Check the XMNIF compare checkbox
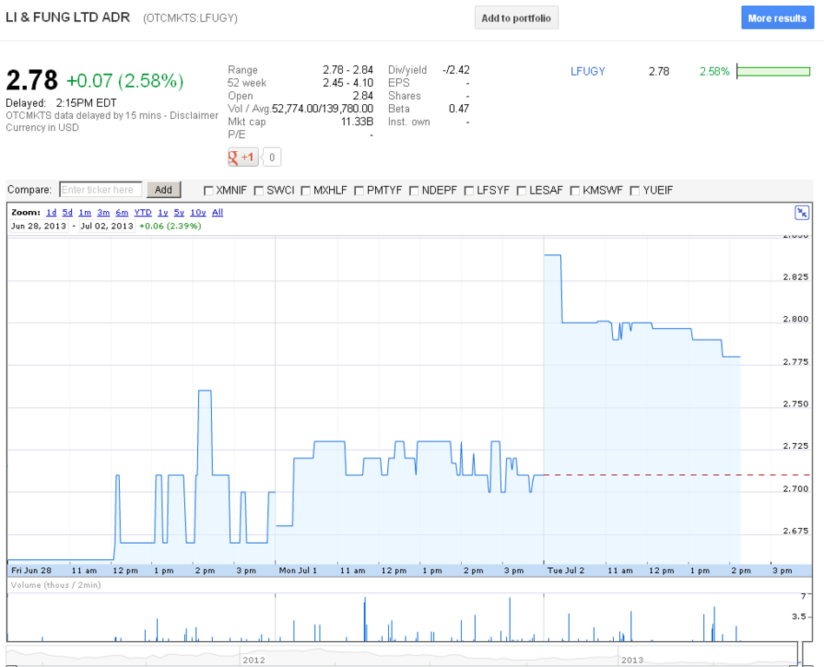Image resolution: width=824 pixels, height=667 pixels. 208,191
